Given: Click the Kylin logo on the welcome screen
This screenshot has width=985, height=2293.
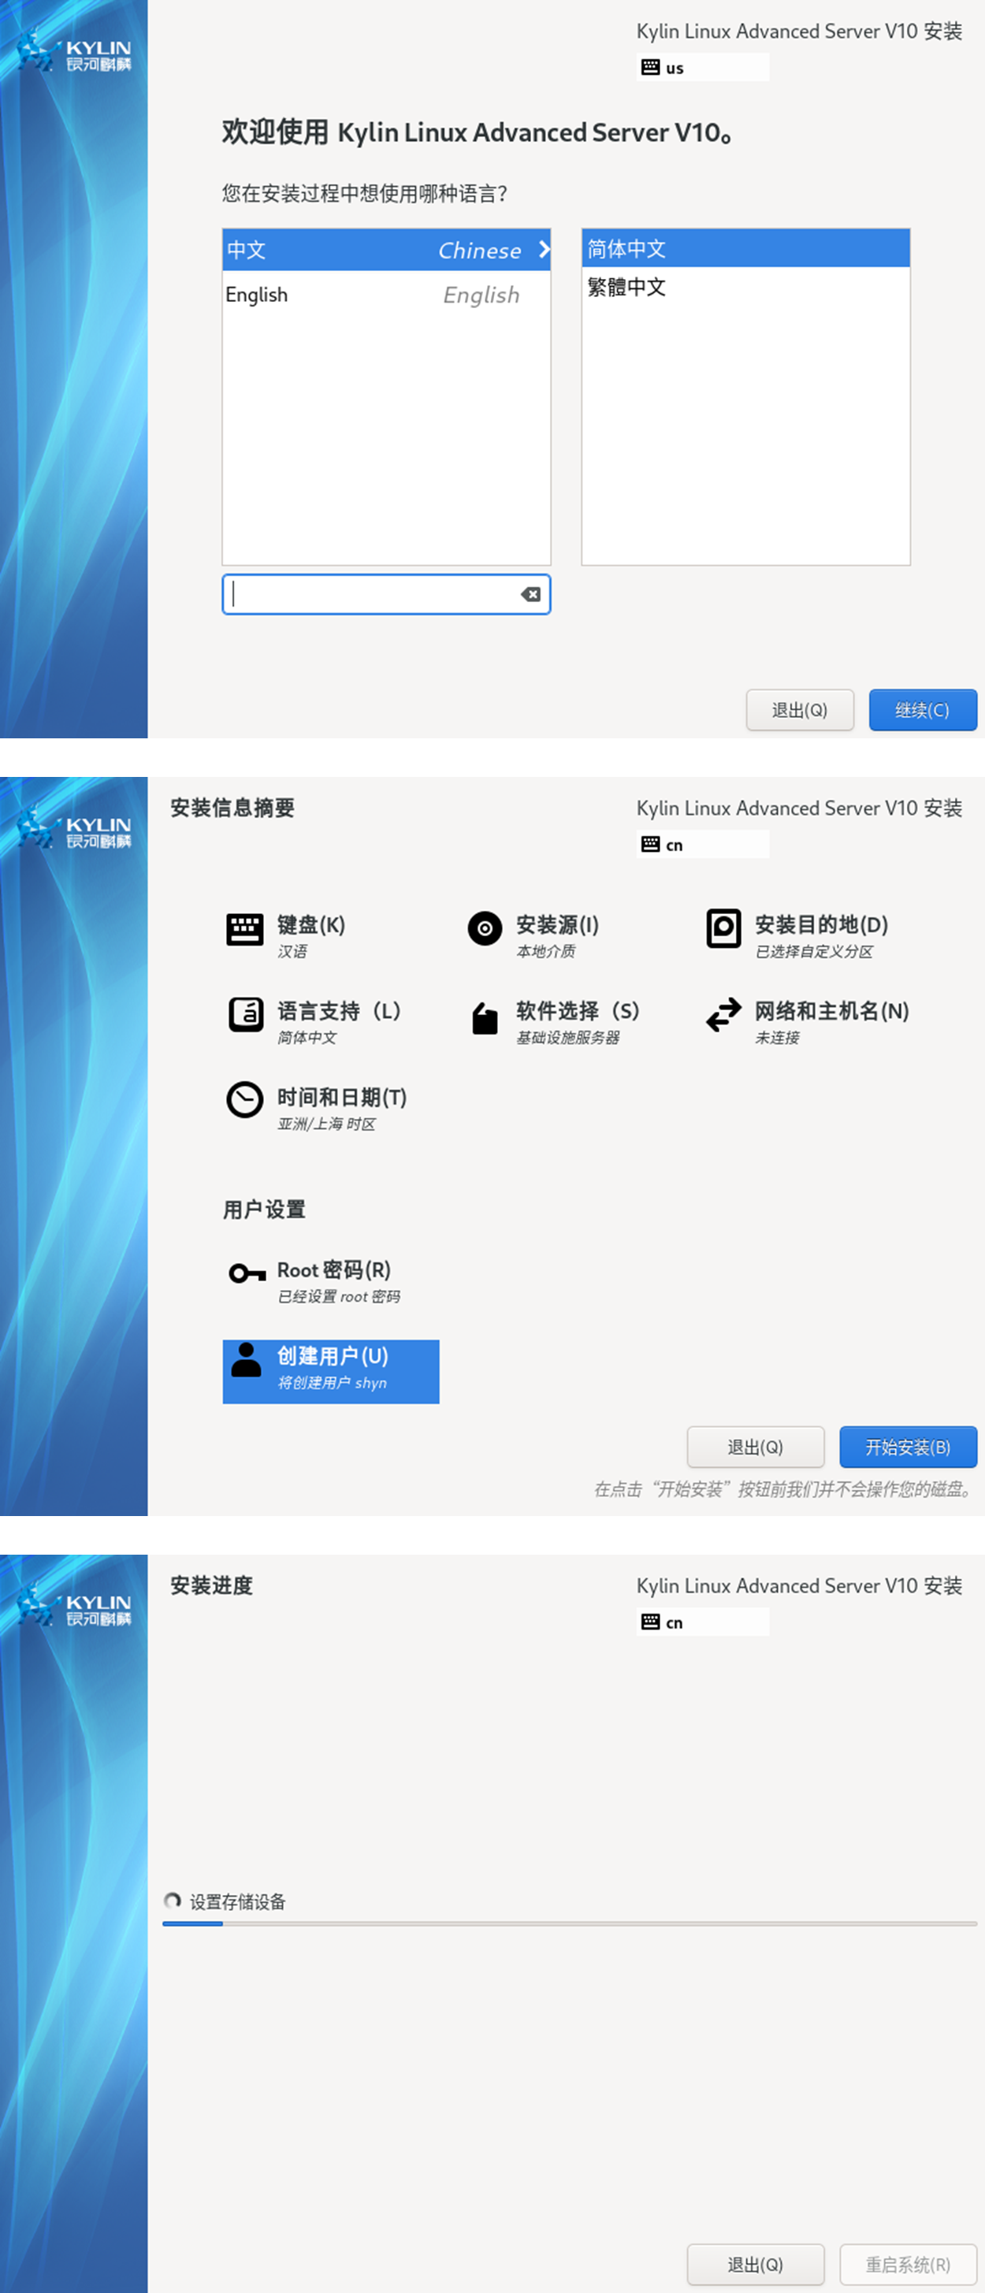Looking at the screenshot, I should click(x=74, y=52).
